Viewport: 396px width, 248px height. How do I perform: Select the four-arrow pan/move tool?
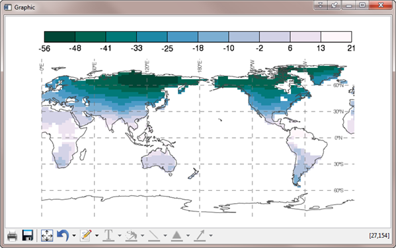tap(47, 235)
